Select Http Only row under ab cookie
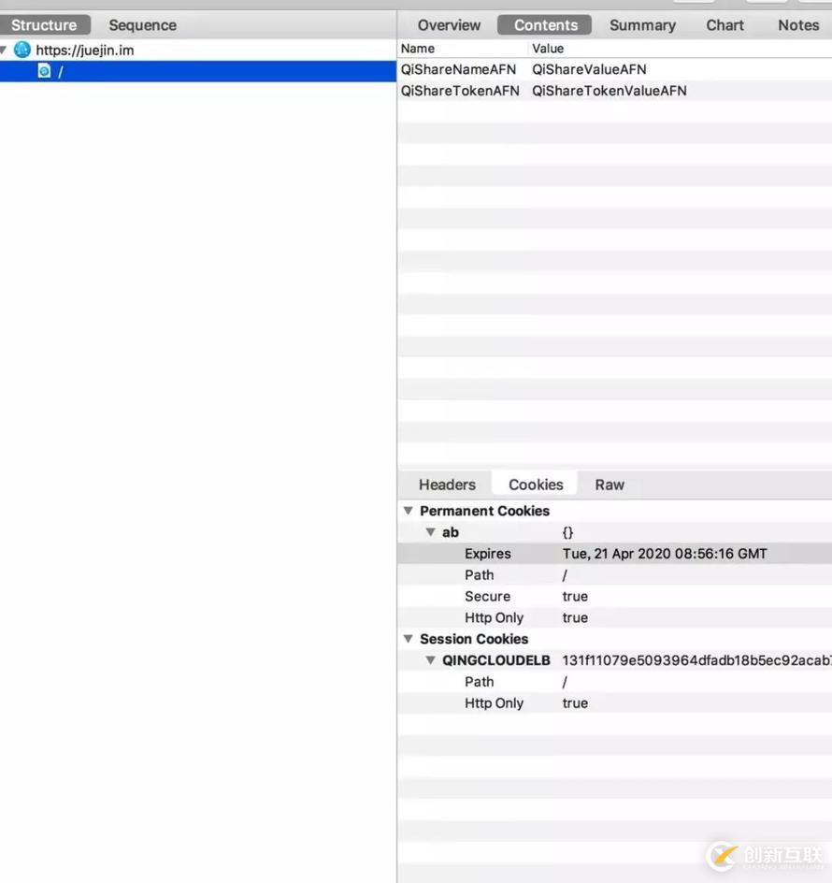 (615, 617)
